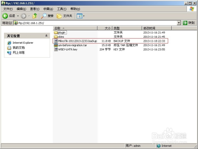Sort by the 大小 column header
This screenshot has width=198, height=149.
click(105, 28)
